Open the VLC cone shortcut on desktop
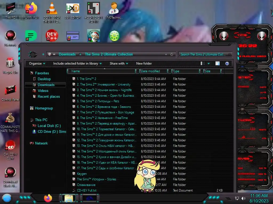 [x=52, y=12]
